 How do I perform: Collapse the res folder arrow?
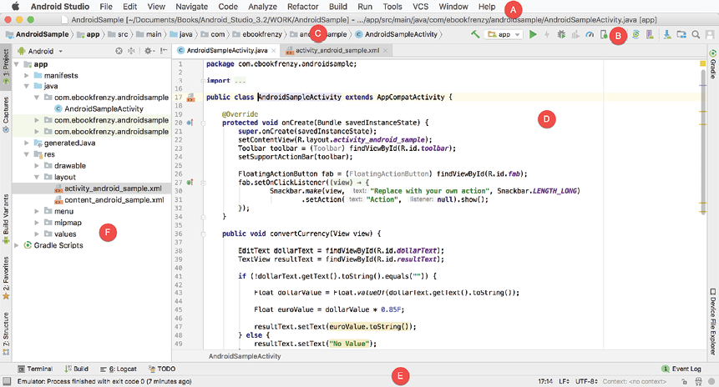pos(27,154)
